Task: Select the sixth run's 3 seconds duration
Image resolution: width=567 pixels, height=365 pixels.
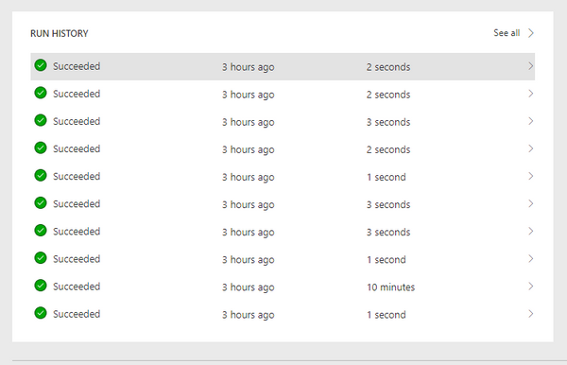Action: pyautogui.click(x=388, y=204)
